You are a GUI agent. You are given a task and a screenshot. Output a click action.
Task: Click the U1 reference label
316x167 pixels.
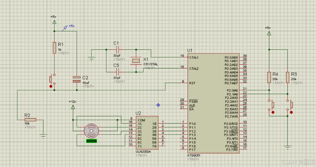tap(190, 50)
